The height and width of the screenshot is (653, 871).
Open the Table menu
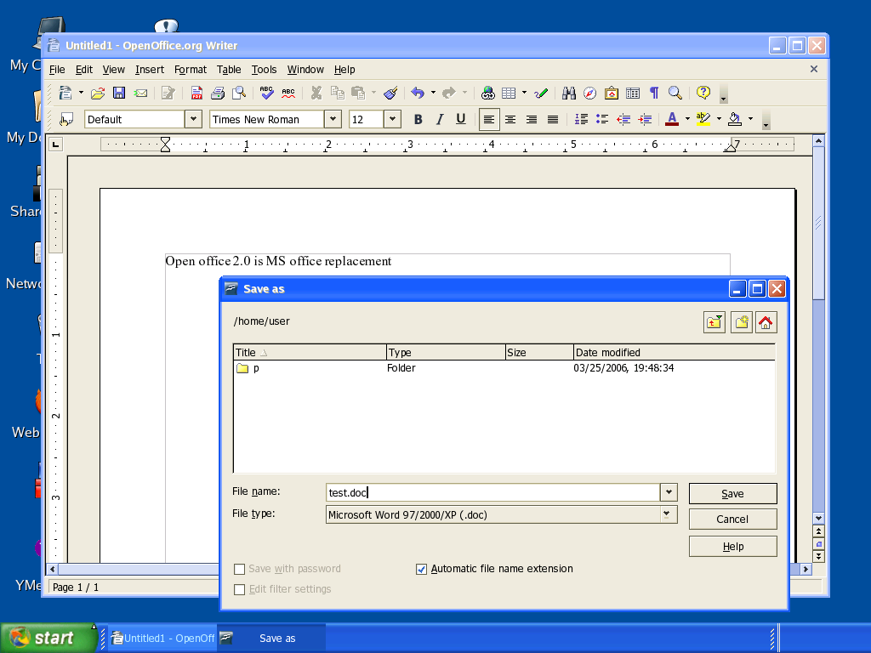[229, 70]
